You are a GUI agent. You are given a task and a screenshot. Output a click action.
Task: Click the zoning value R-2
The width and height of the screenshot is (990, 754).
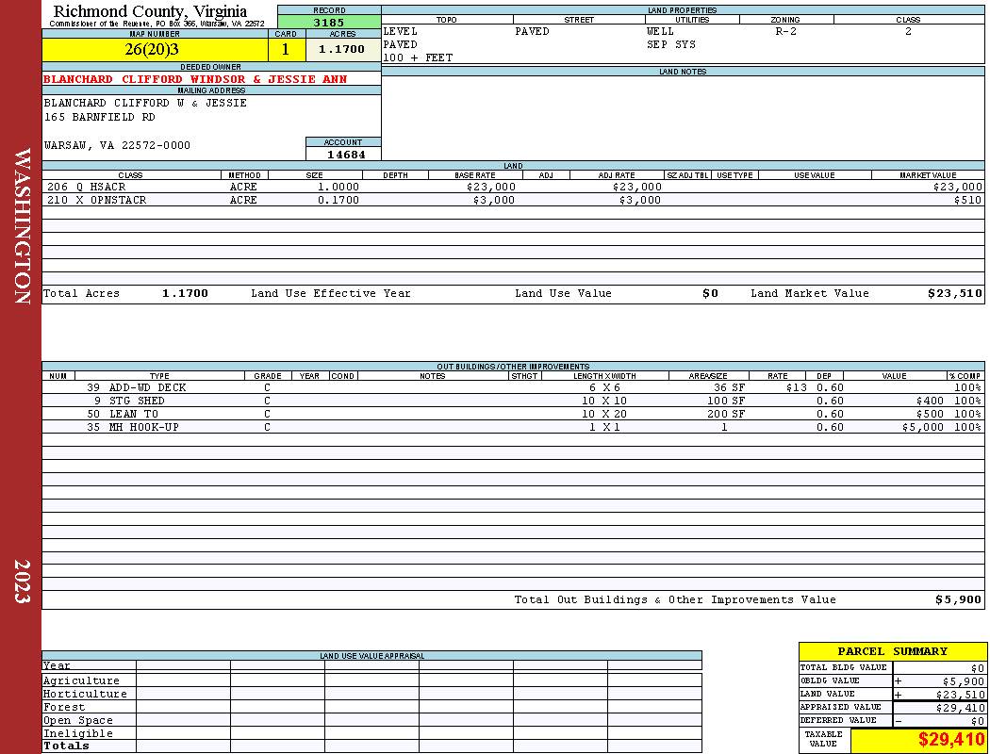[786, 31]
